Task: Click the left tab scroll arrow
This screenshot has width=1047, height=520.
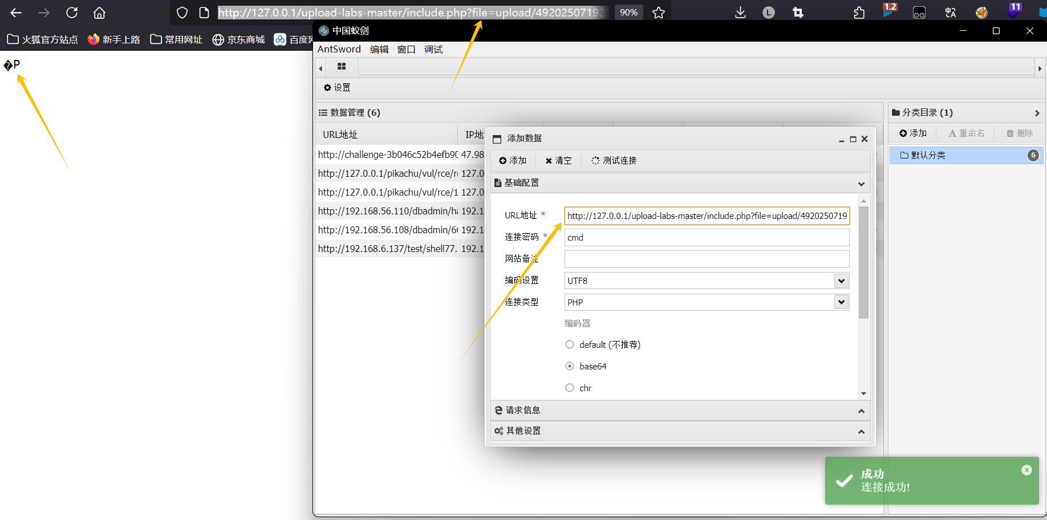Action: pos(320,68)
